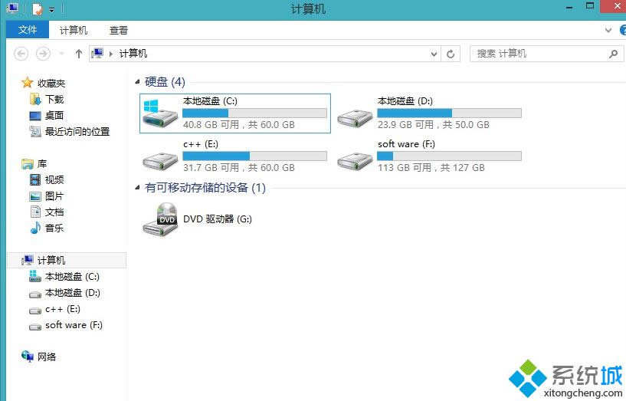Image resolution: width=626 pixels, height=401 pixels.
Task: Collapse the 硬盘 (4) group
Action: 137,82
